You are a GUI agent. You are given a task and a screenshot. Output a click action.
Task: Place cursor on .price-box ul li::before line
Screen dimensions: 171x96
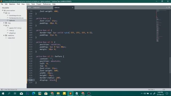click(50, 56)
